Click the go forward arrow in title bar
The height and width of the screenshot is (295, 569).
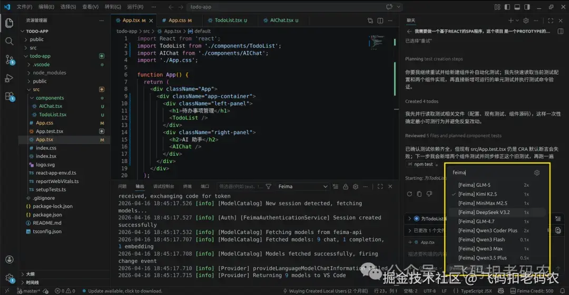(x=181, y=7)
